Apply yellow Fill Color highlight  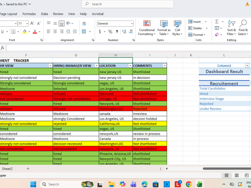point(25,32)
